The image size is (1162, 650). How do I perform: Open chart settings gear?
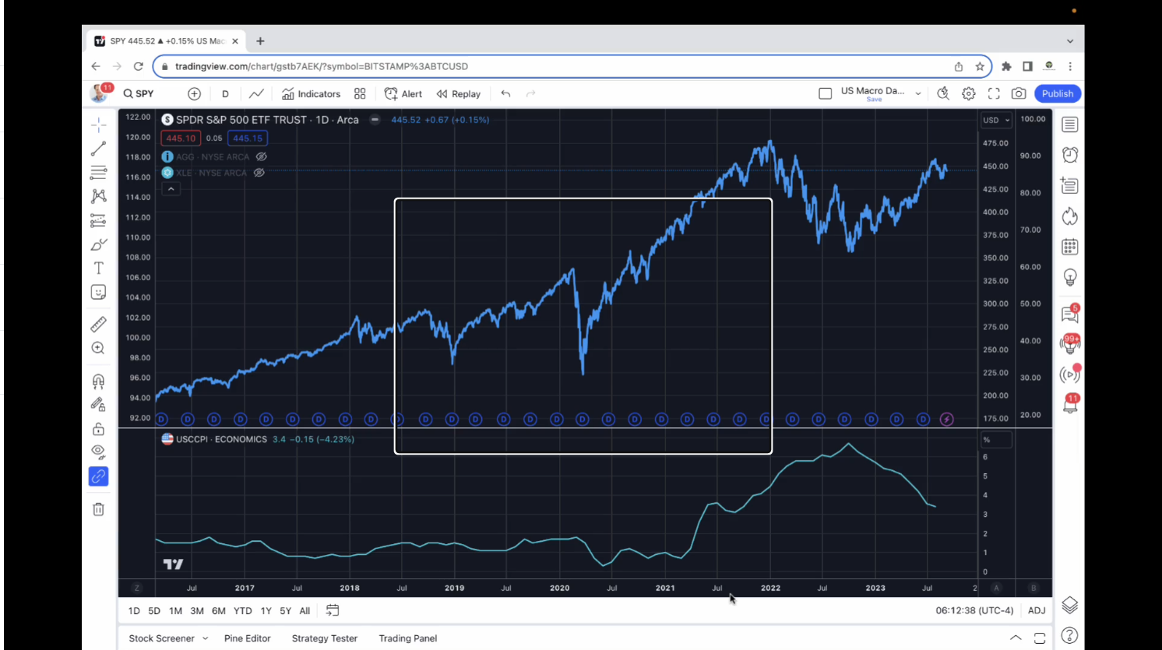969,93
